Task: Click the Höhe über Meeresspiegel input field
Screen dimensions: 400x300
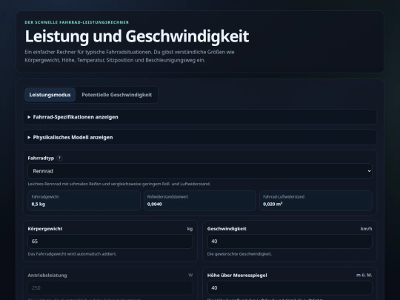Action: 290,287
